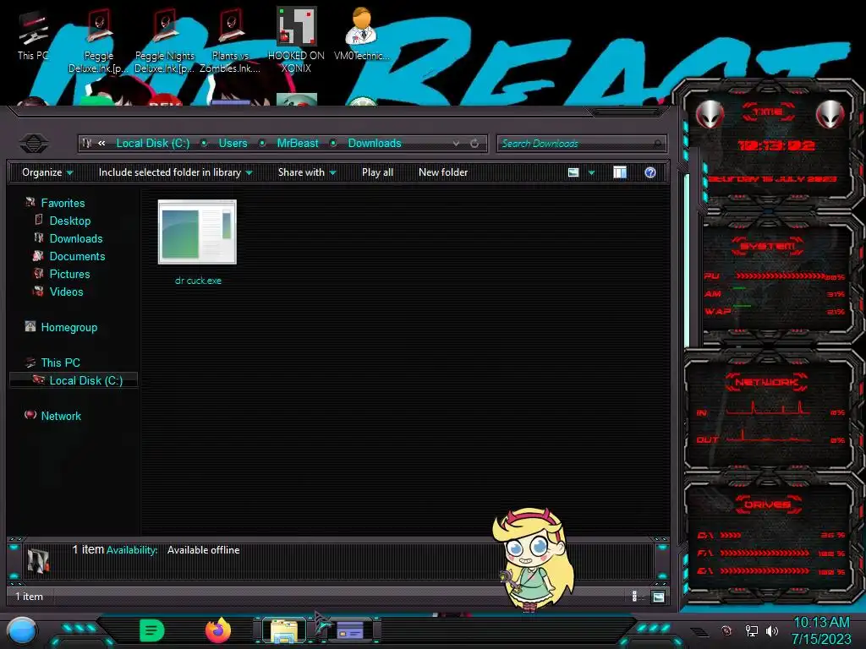Image resolution: width=866 pixels, height=649 pixels.
Task: Select Favorites in the navigation pane
Action: click(x=63, y=203)
